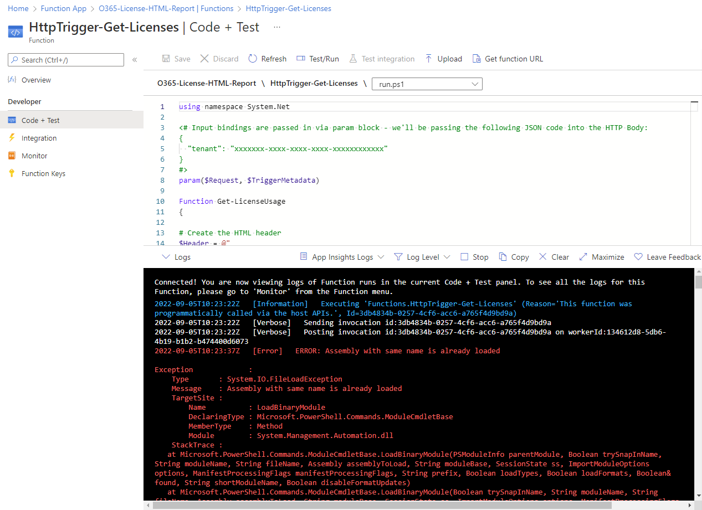Click Get function URL label
This screenshot has width=702, height=510.
514,59
